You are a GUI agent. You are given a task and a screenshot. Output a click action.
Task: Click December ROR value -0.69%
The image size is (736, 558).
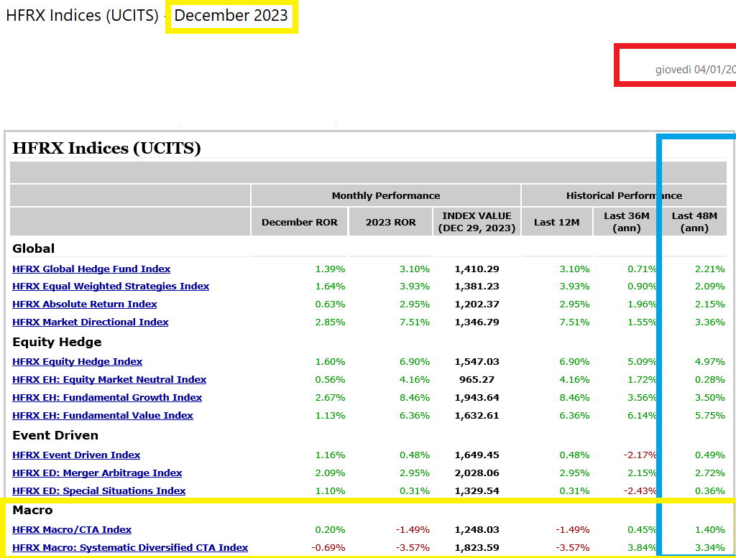coord(328,548)
